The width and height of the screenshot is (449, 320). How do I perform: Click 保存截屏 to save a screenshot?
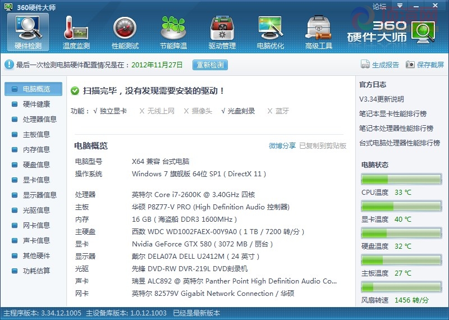coord(430,65)
